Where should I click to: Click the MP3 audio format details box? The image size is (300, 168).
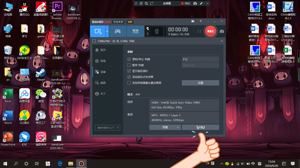pyautogui.click(x=184, y=118)
